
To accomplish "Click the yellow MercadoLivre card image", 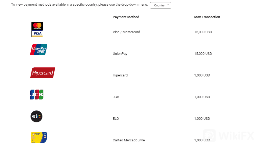I will (x=39, y=138).
